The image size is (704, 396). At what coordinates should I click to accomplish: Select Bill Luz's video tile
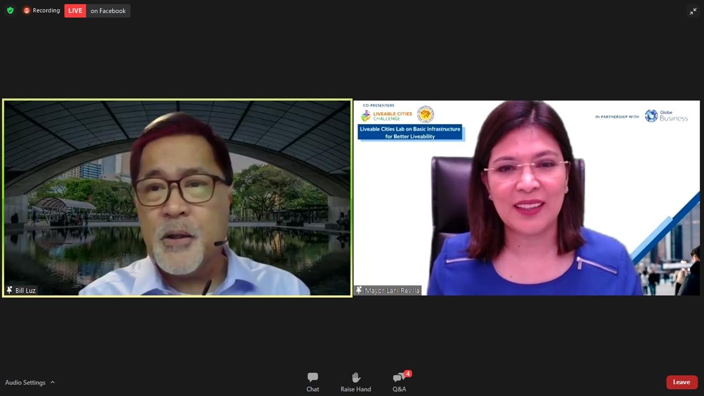[x=177, y=198]
